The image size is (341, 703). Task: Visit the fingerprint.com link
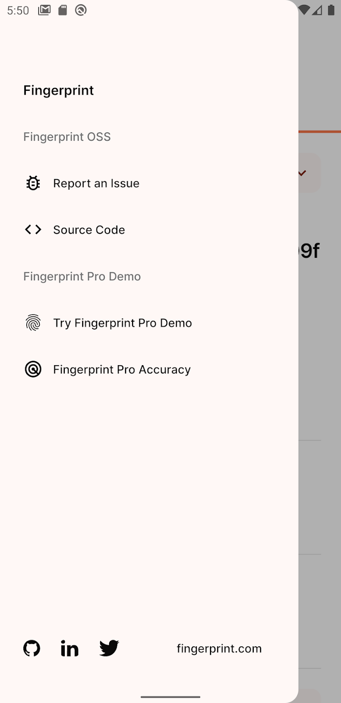(x=219, y=648)
